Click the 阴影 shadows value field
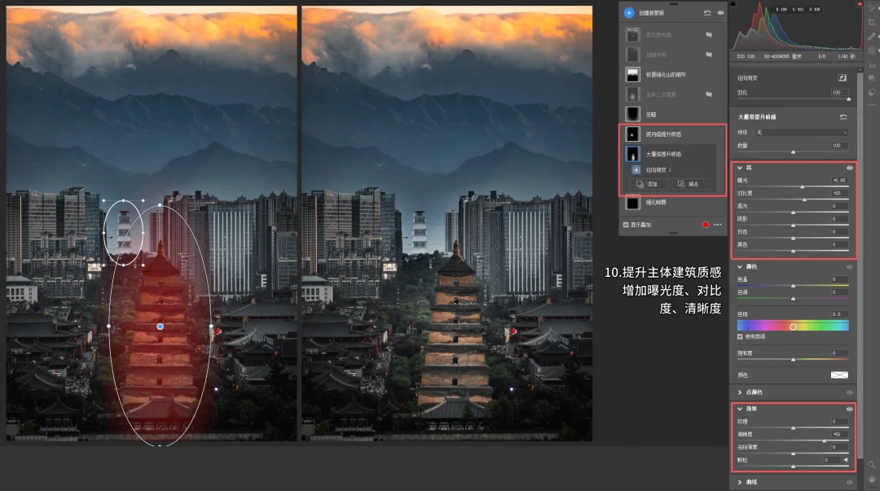This screenshot has height=491, width=880. tap(839, 219)
